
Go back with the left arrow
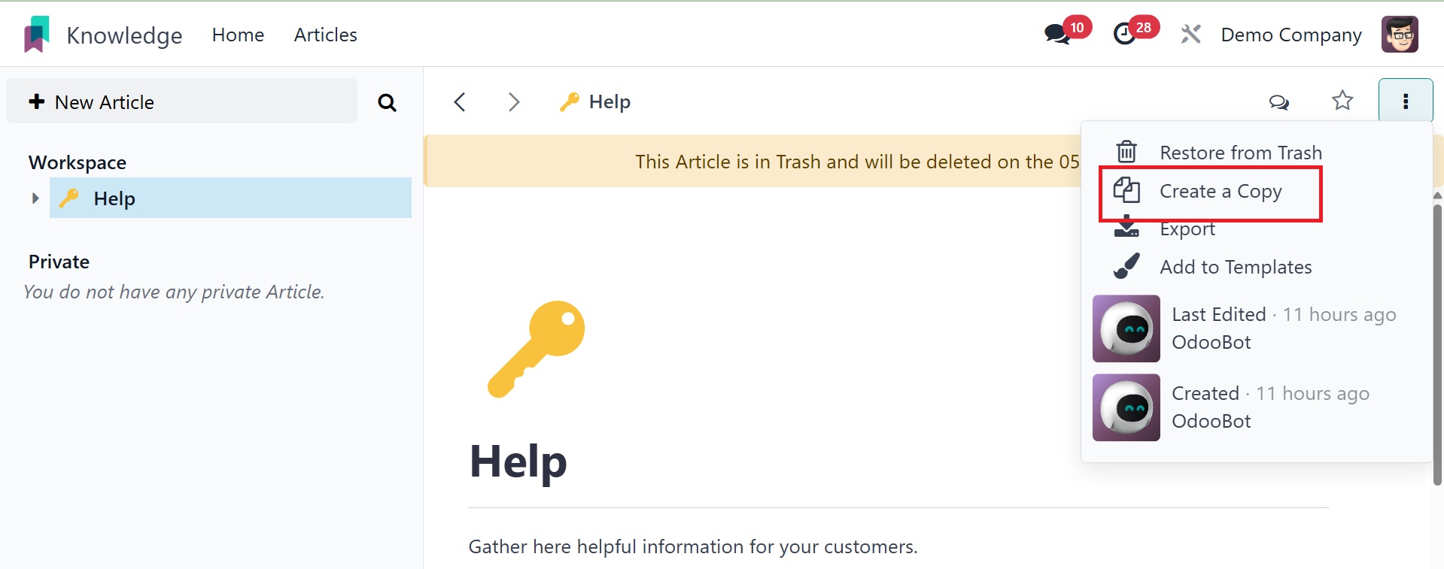pyautogui.click(x=461, y=101)
